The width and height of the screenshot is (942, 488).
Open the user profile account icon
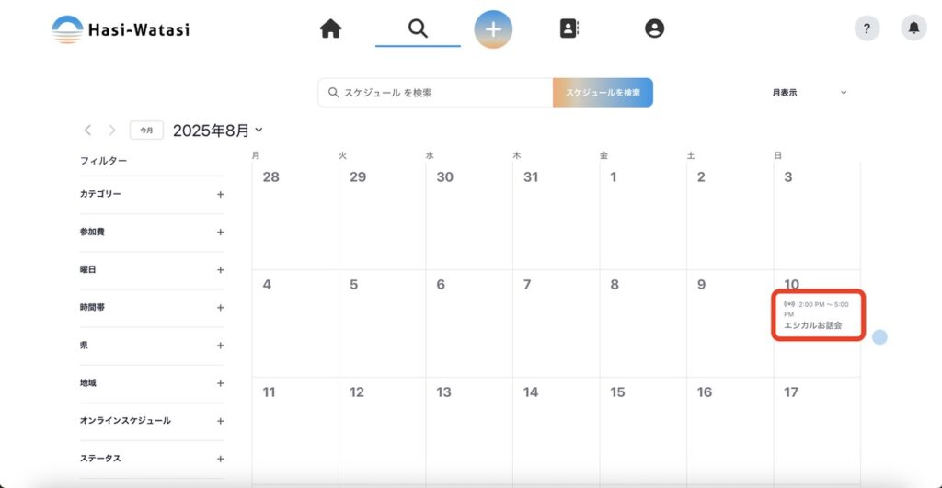tap(654, 29)
